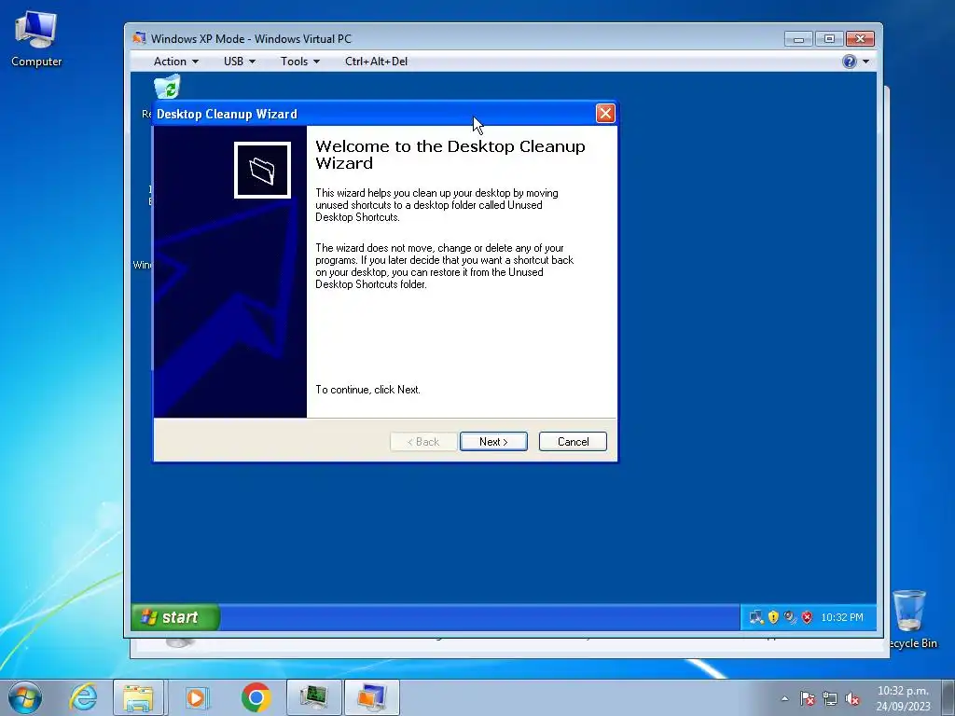
Task: Click the Action Center flag icon
Action: coord(808,699)
